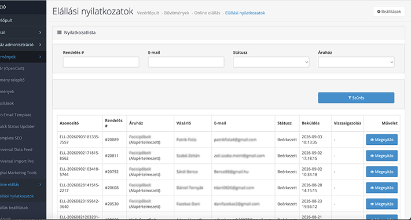Open declaration for order #20811
This screenshot has height=220, width=411.
pyautogui.click(x=381, y=156)
